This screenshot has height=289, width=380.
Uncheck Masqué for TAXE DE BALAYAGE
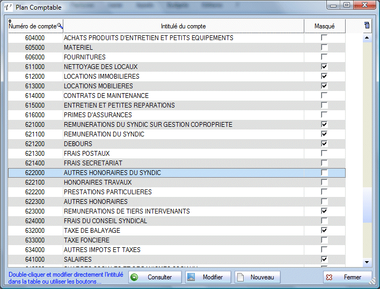tap(324, 231)
